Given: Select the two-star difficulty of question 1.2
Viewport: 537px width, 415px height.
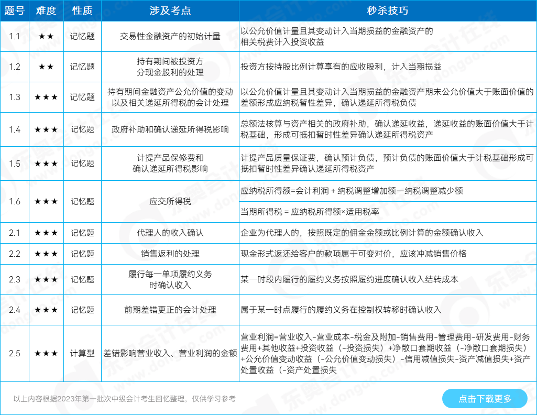Looking at the screenshot, I should click(46, 67).
